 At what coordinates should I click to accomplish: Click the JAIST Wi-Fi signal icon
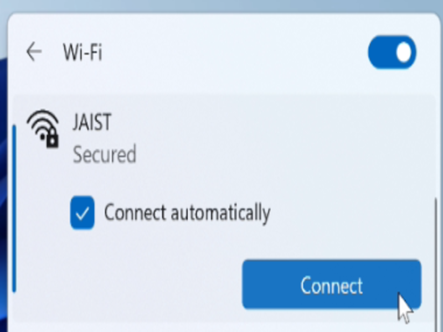point(43,129)
